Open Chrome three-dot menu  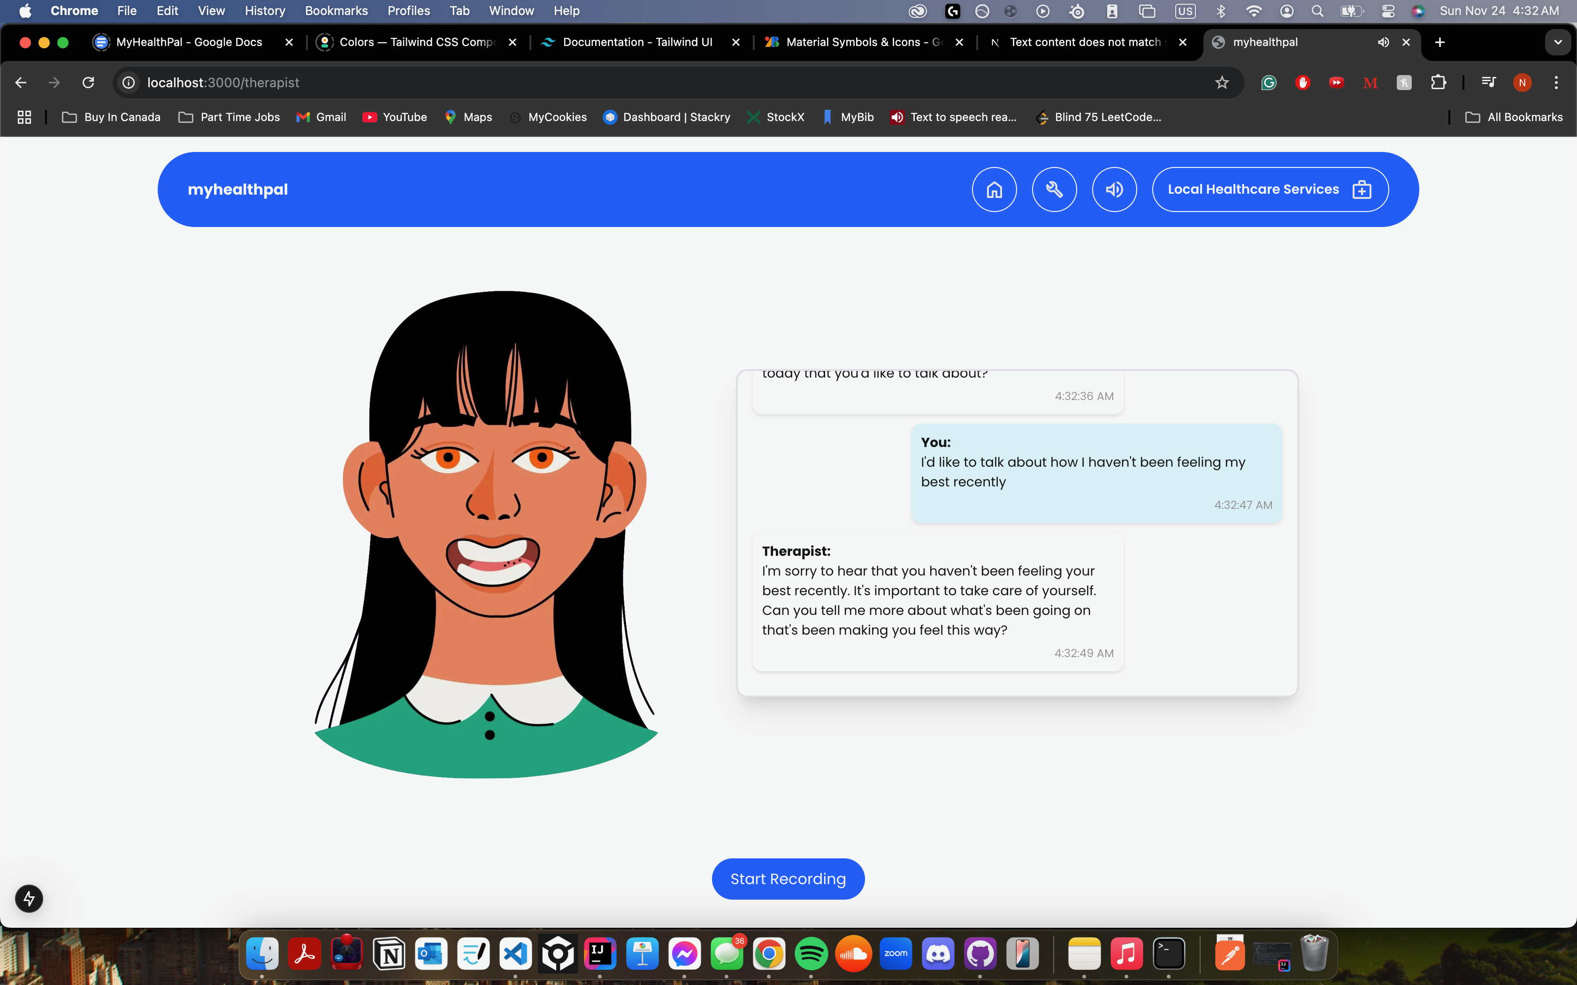(1556, 83)
